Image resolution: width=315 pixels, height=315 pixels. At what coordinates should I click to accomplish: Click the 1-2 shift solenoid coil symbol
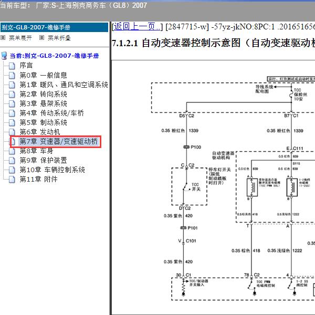[292, 187]
